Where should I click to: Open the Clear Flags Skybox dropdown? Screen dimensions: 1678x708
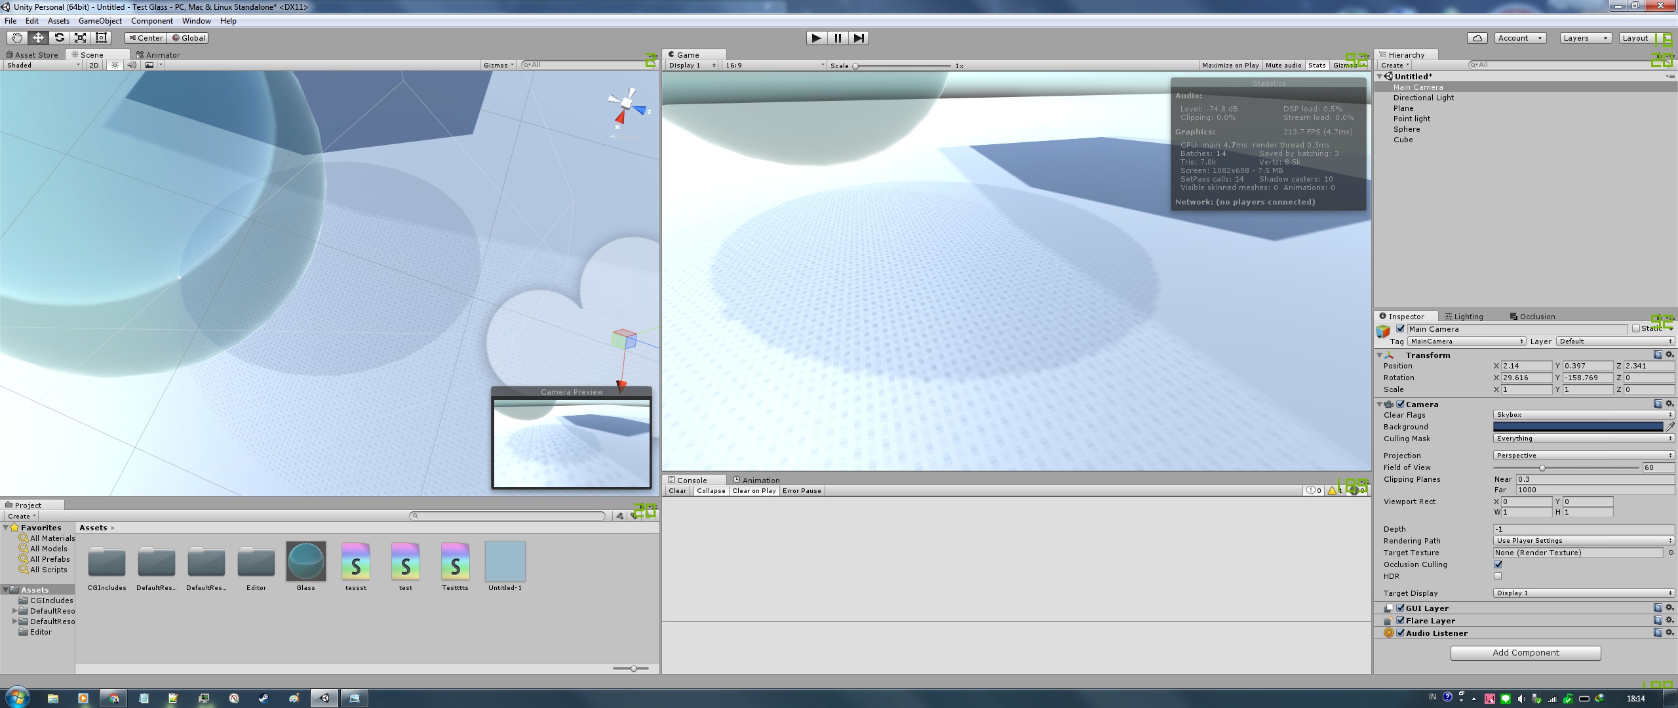[1584, 415]
